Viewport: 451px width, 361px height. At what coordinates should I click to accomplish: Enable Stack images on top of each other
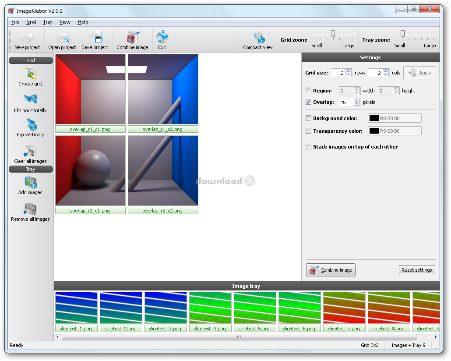[309, 147]
